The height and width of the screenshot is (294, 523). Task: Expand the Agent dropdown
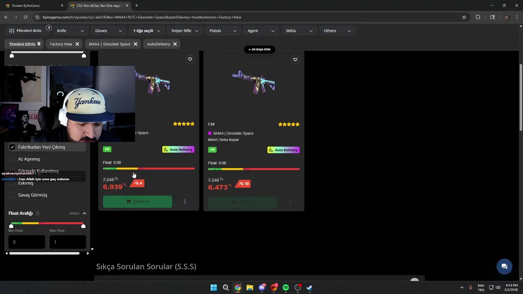tap(261, 31)
